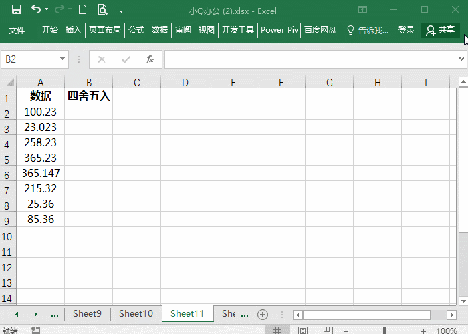Select the 数据 ribbon tab
Image resolution: width=468 pixels, height=334 pixels.
pyautogui.click(x=160, y=30)
